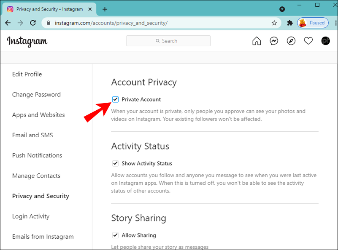Open profile avatar menu
This screenshot has height=250, width=338.
(x=325, y=41)
